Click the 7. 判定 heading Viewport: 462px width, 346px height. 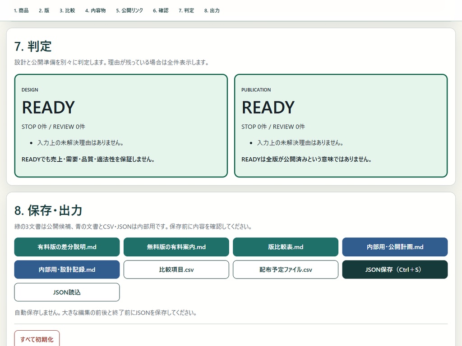click(33, 46)
